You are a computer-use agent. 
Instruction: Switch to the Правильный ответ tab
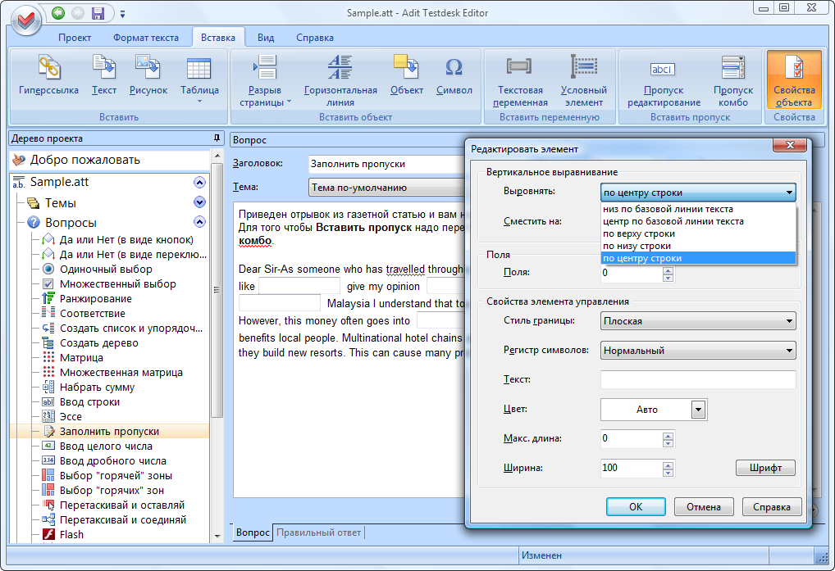point(318,532)
